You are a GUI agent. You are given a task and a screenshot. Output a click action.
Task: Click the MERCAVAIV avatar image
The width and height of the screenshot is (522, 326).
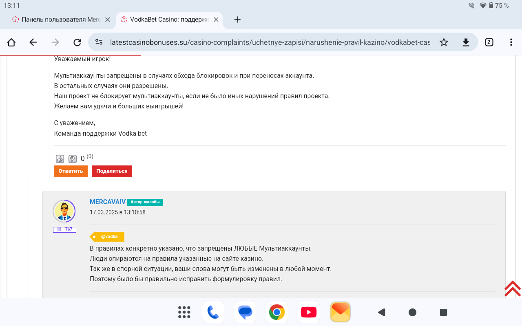[64, 211]
